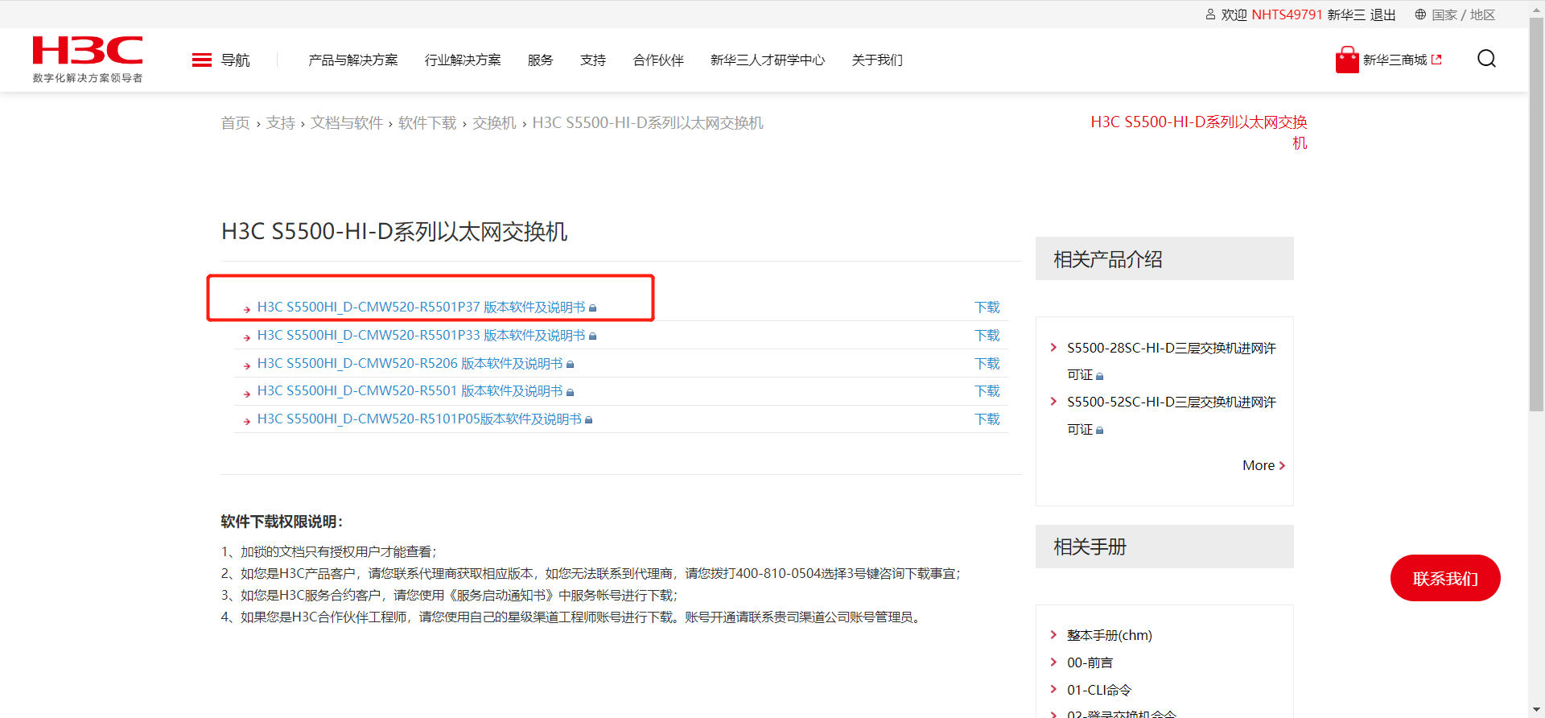Click the user profile icon beside 欢迎
Viewport: 1545px width, 718px height.
1210,14
